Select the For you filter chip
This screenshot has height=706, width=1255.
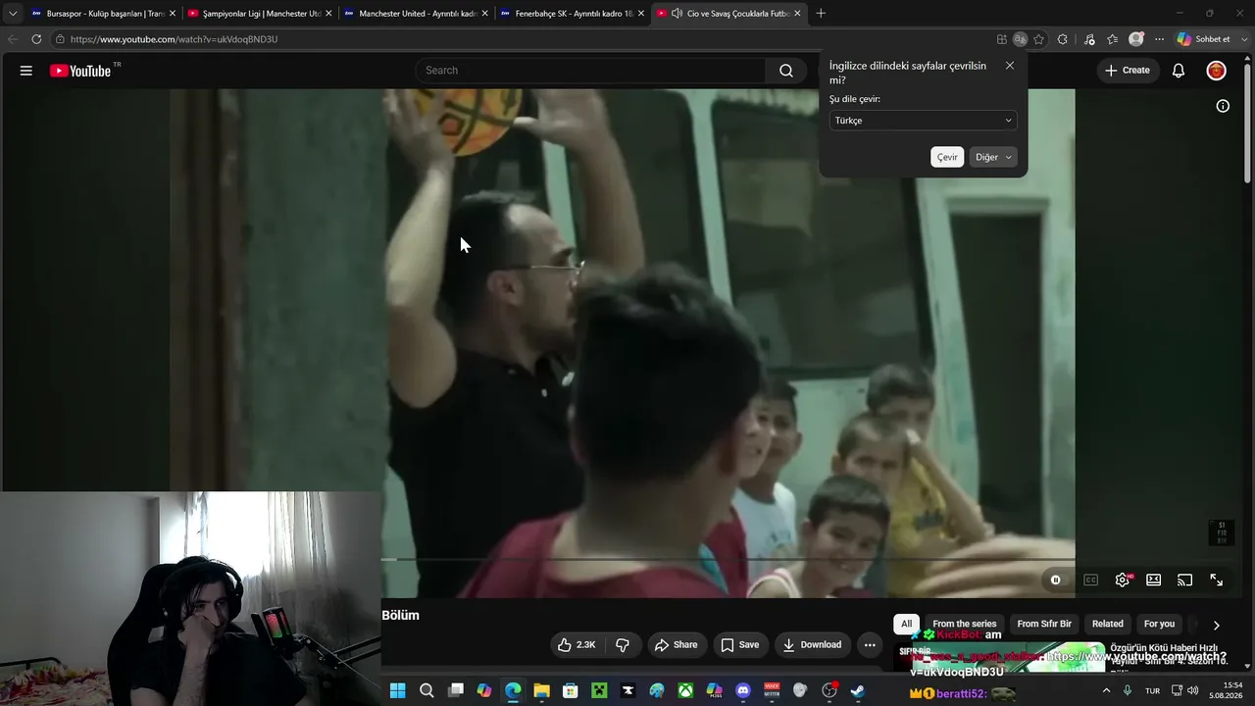(1159, 624)
